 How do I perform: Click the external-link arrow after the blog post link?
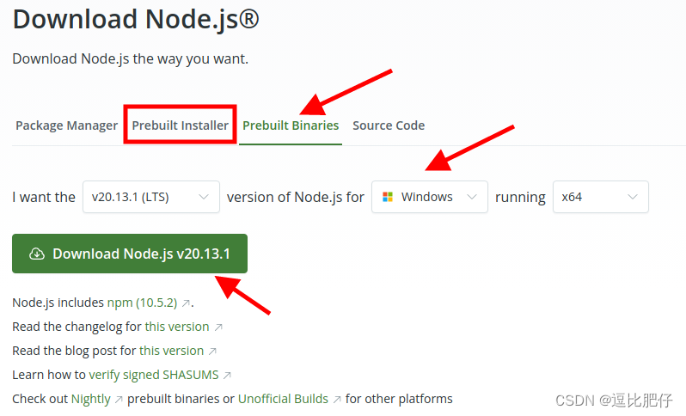click(212, 352)
